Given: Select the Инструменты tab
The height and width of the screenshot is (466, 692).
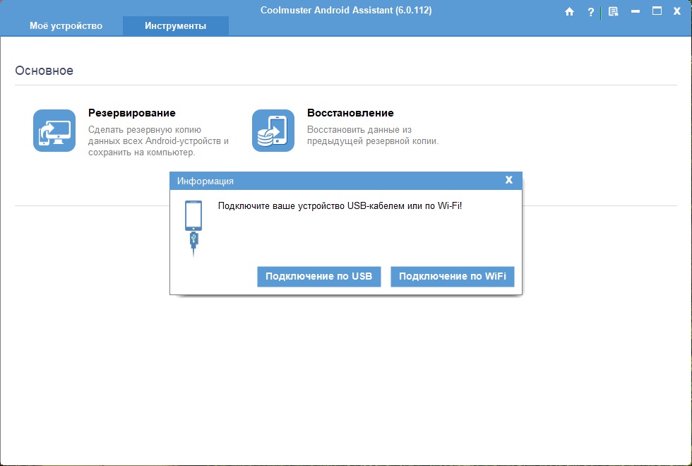Looking at the screenshot, I should pos(175,25).
